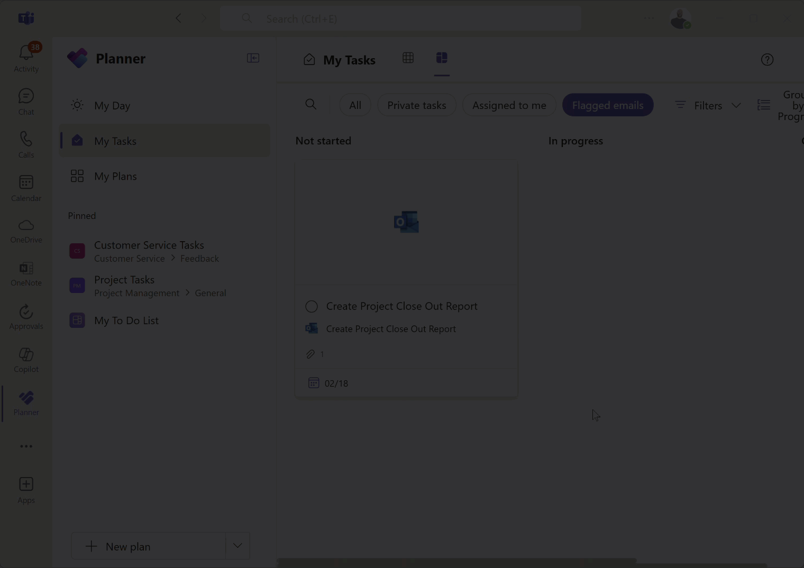Open pinned Project Tasks plan
Screen dimensions: 804x568
tap(165, 286)
